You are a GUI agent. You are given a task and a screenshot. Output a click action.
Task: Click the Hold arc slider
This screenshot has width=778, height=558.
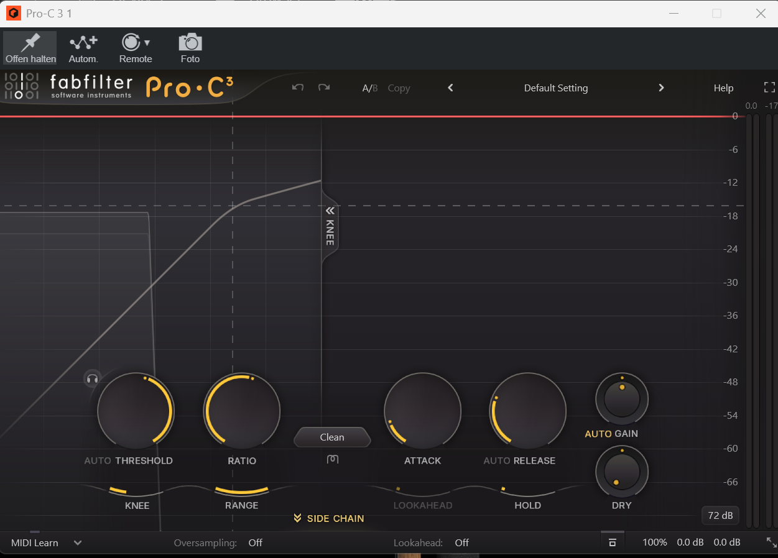[527, 491]
